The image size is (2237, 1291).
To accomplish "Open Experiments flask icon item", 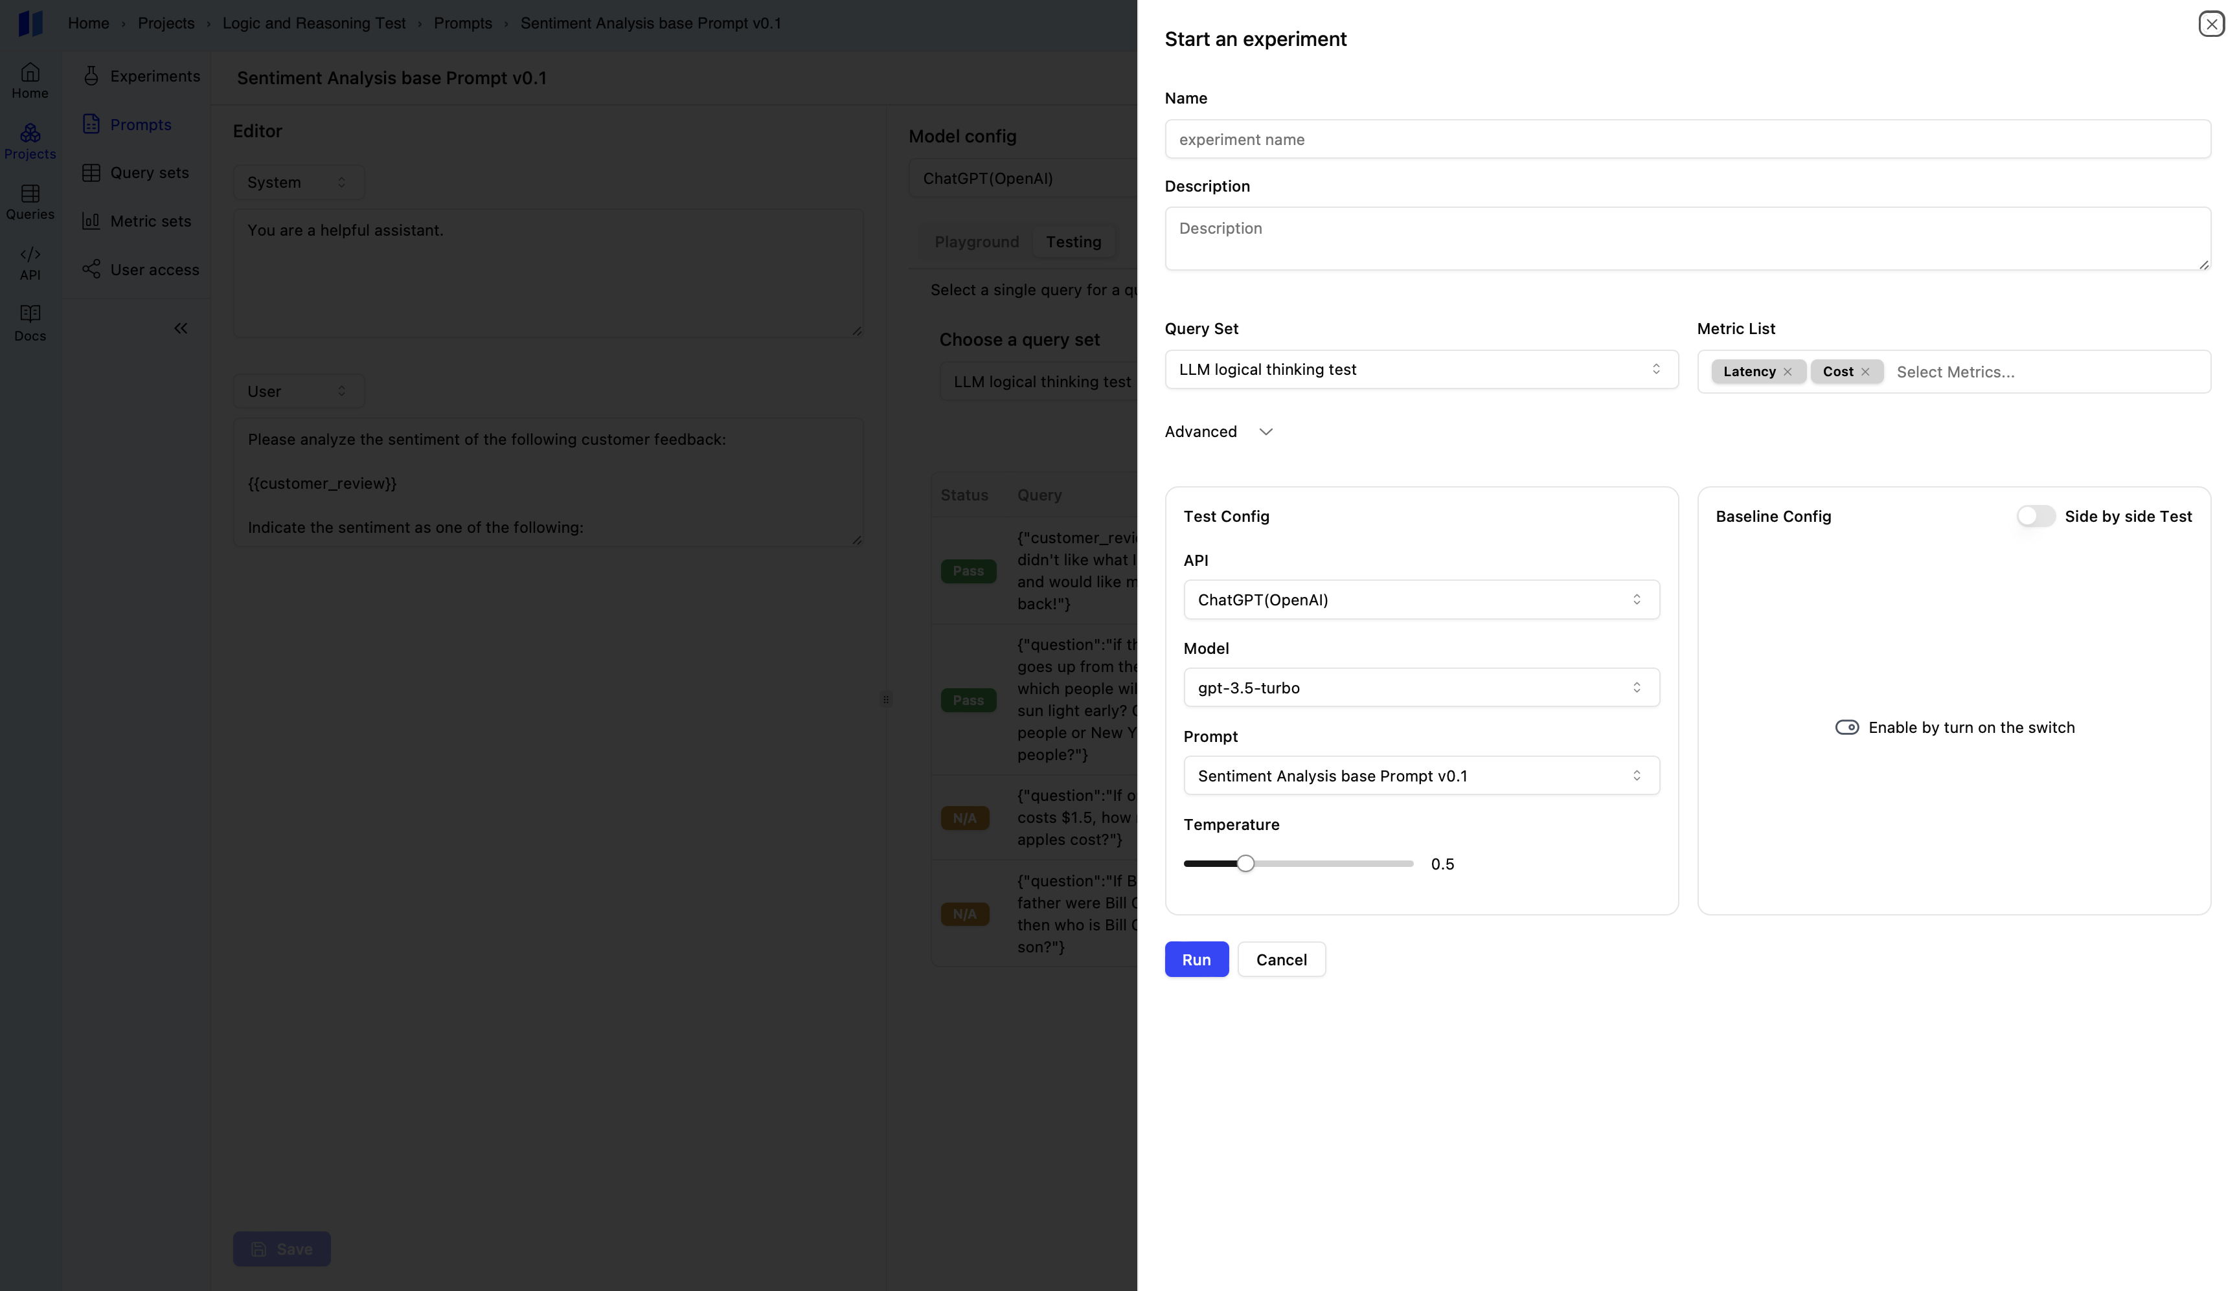I will (x=91, y=76).
